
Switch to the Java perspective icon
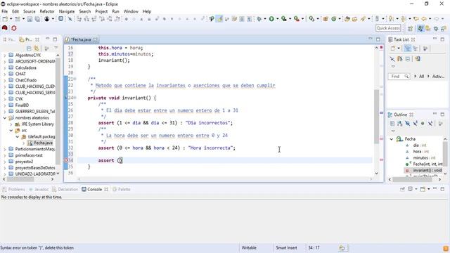coord(420,28)
